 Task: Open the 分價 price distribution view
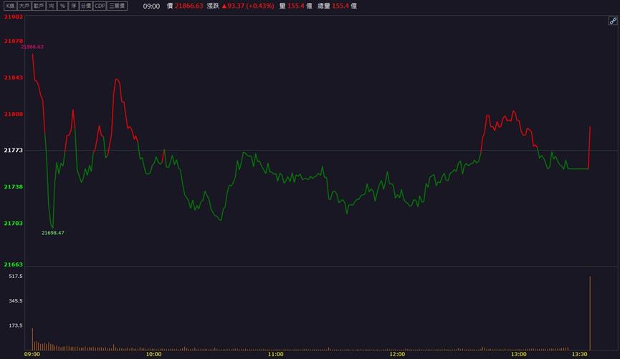tap(86, 6)
